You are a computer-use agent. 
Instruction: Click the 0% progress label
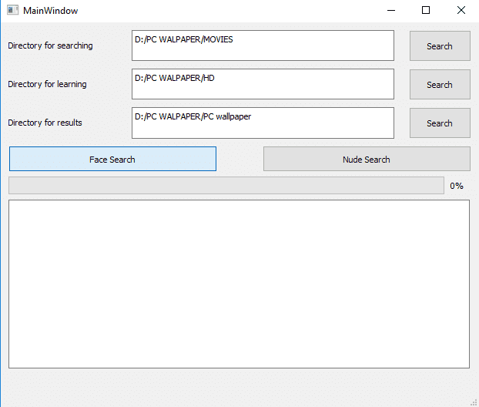457,186
